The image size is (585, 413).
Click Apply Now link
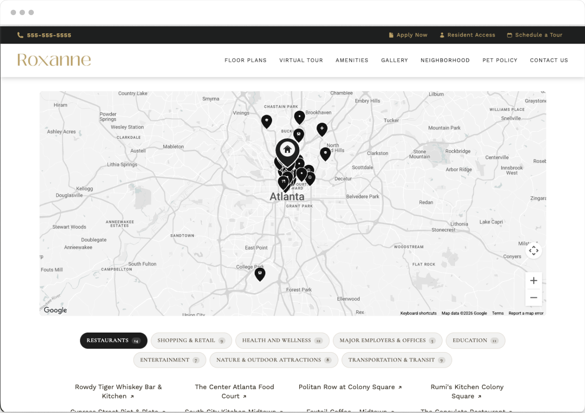[412, 35]
